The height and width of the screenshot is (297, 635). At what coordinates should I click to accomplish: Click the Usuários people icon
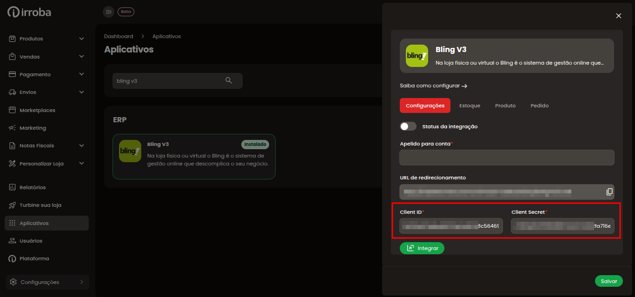coord(13,241)
